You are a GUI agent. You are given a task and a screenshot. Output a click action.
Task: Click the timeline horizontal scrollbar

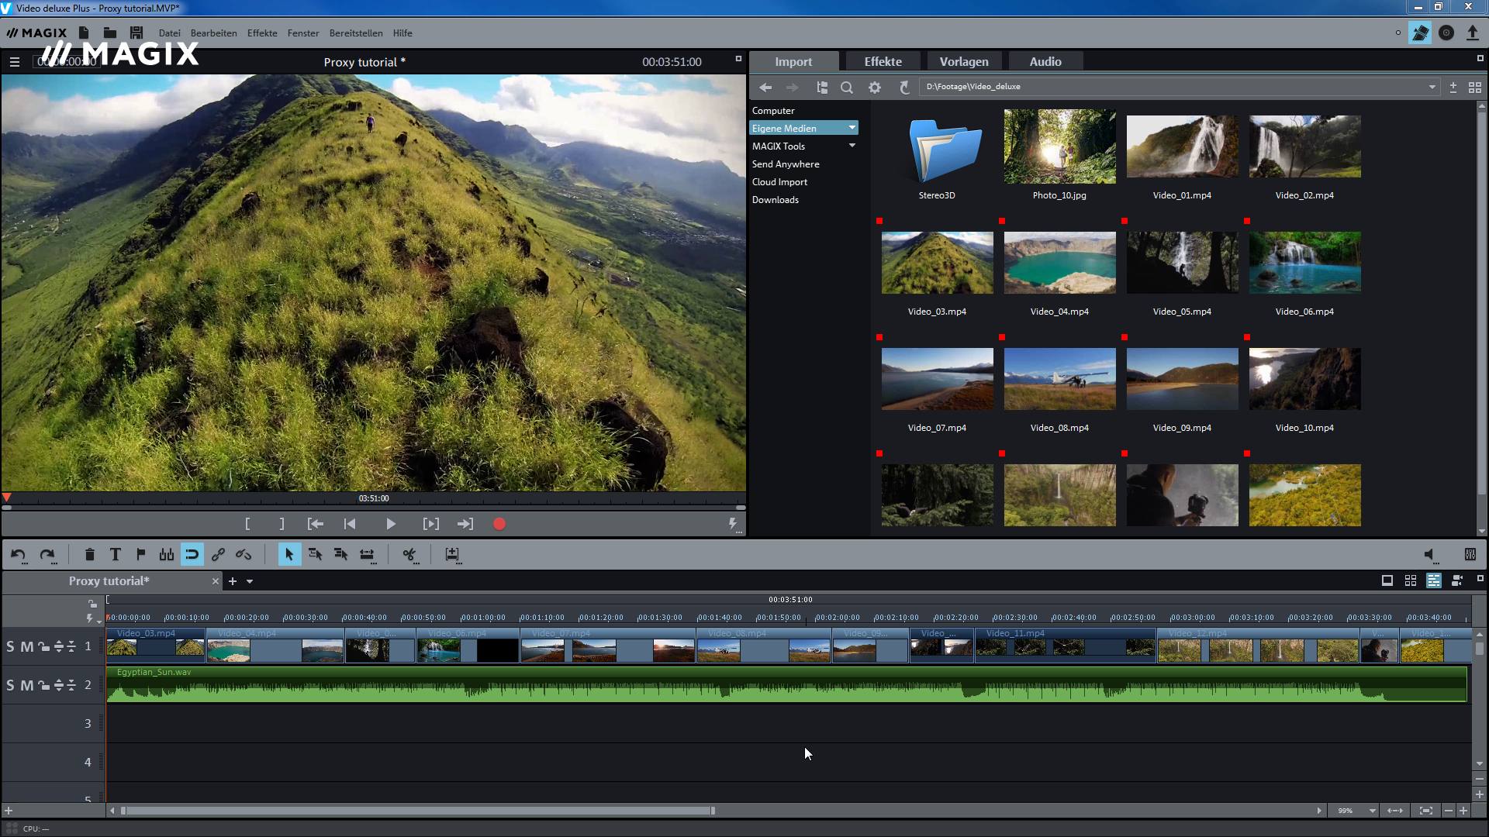pyautogui.click(x=417, y=811)
